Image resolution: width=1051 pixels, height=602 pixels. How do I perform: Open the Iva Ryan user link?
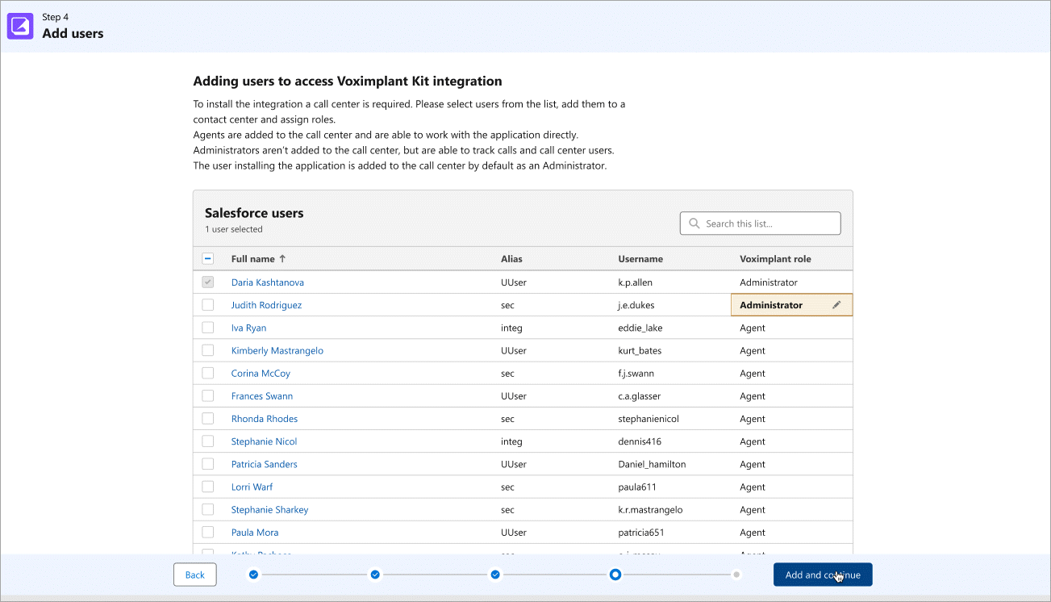(x=248, y=328)
